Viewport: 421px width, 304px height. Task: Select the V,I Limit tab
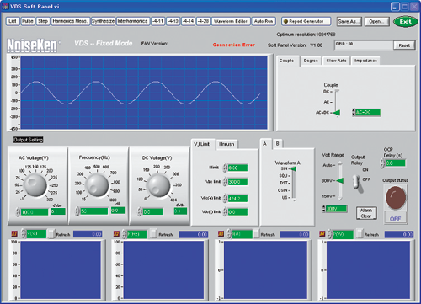click(202, 144)
